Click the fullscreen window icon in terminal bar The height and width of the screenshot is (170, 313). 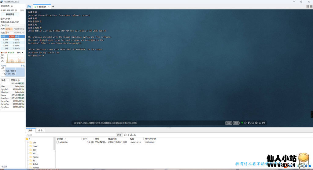(x=263, y=123)
